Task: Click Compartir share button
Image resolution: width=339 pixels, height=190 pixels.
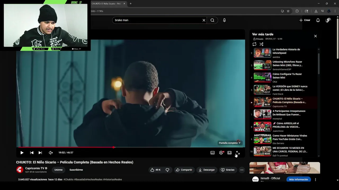Action: pyautogui.click(x=184, y=170)
